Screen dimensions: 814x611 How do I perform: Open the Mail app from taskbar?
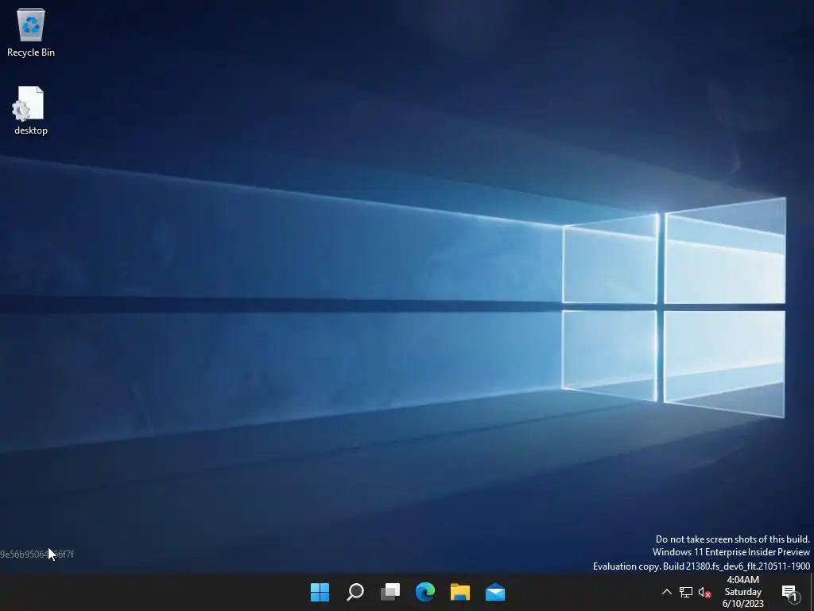tap(495, 592)
